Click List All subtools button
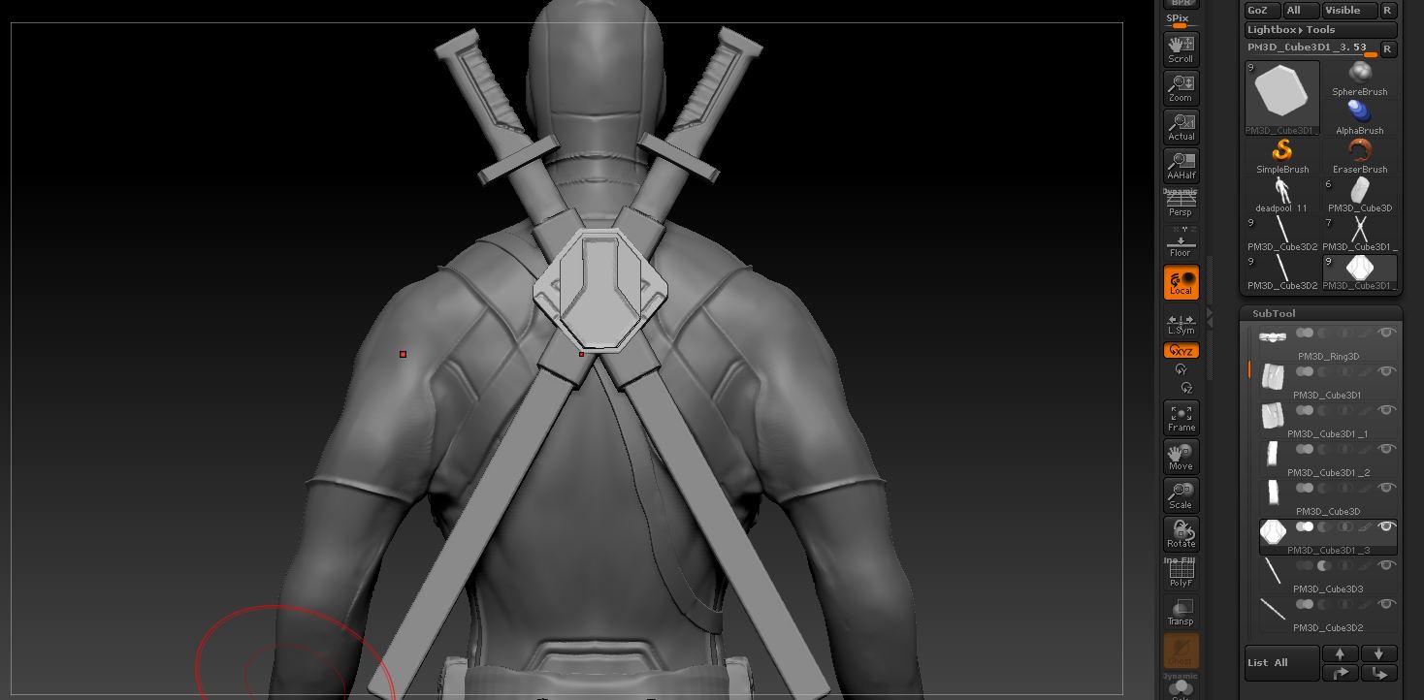The image size is (1424, 700). point(1281,663)
